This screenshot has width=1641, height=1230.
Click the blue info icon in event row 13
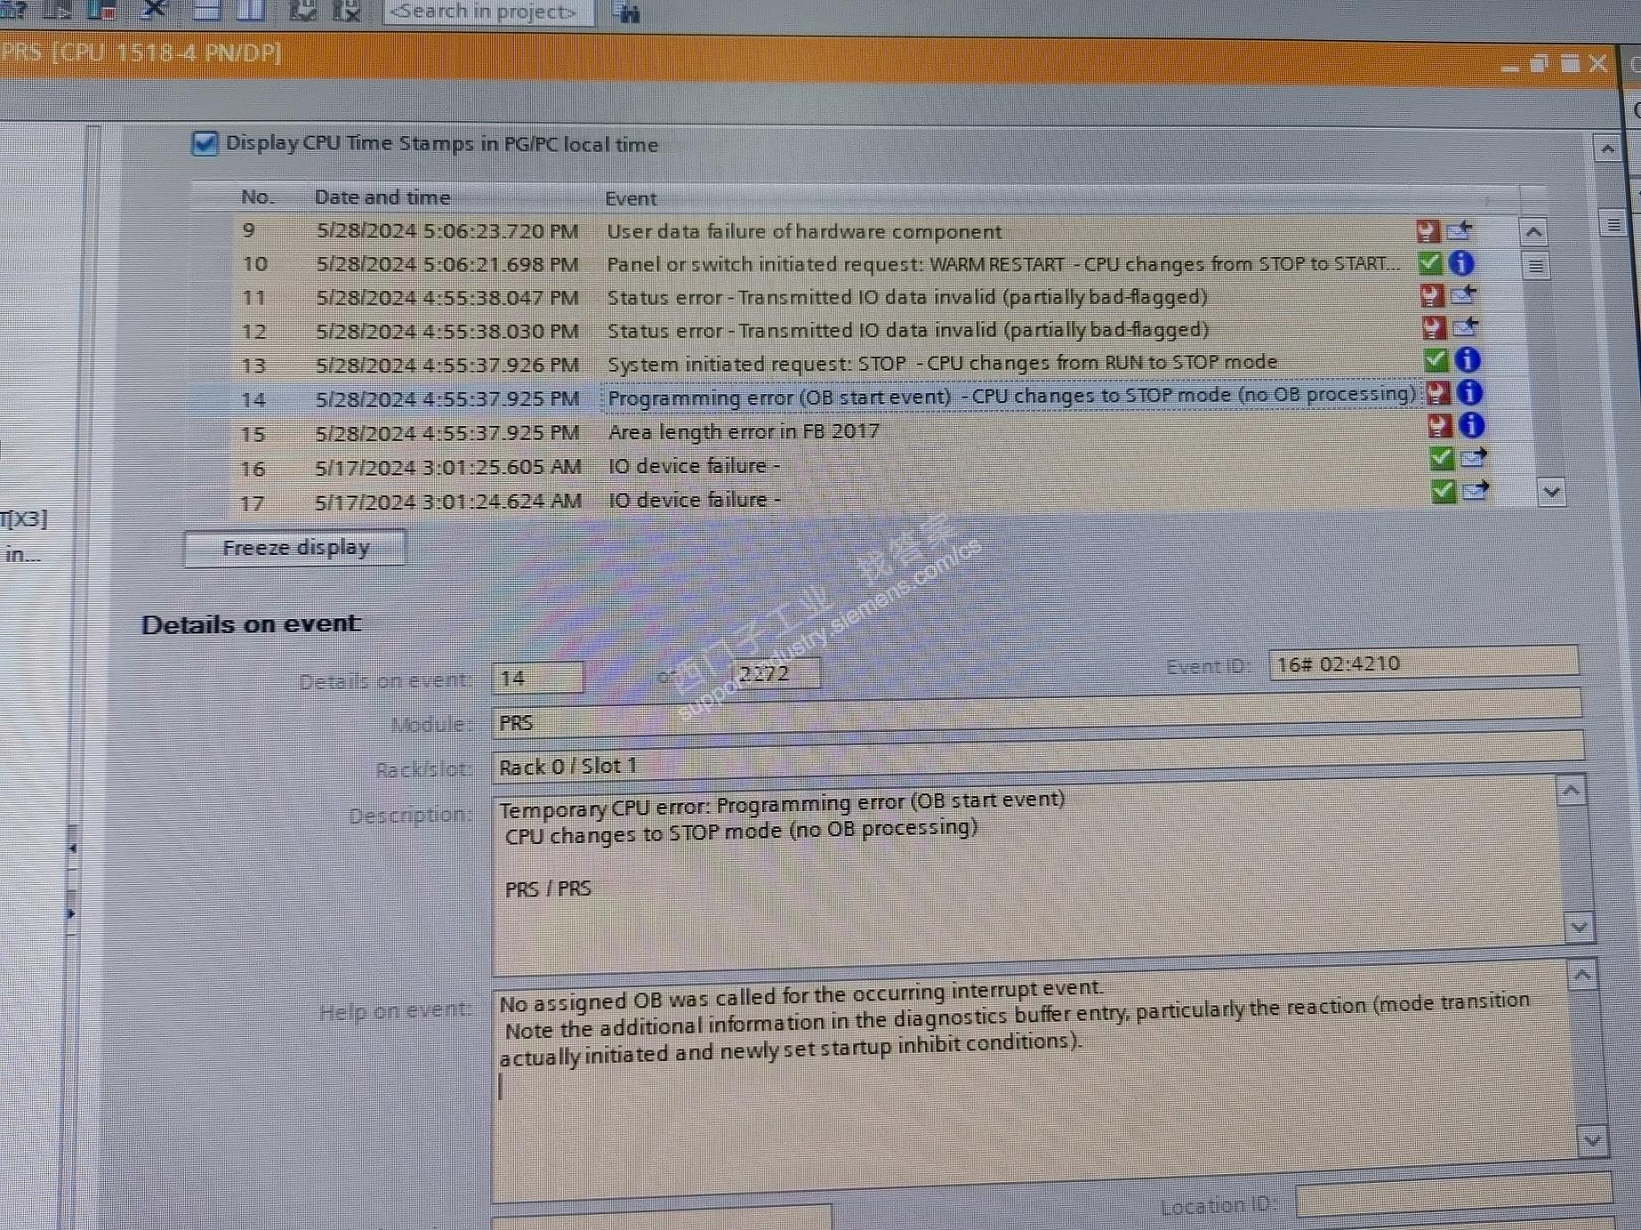click(x=1467, y=359)
